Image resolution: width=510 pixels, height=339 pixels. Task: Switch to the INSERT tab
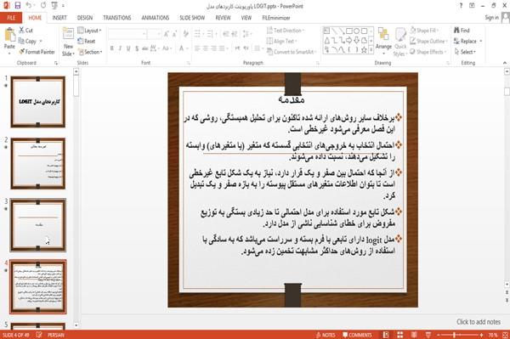[x=59, y=18]
